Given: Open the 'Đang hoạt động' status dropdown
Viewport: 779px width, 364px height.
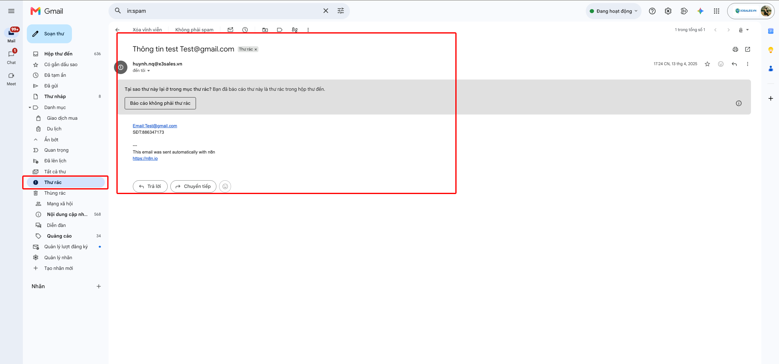Looking at the screenshot, I should 614,11.
